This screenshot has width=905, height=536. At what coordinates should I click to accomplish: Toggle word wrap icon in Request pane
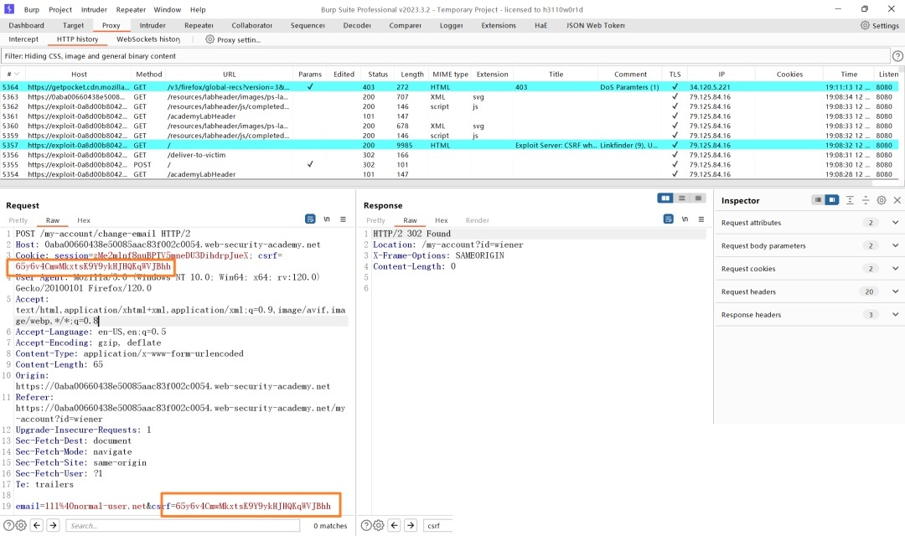pos(310,219)
